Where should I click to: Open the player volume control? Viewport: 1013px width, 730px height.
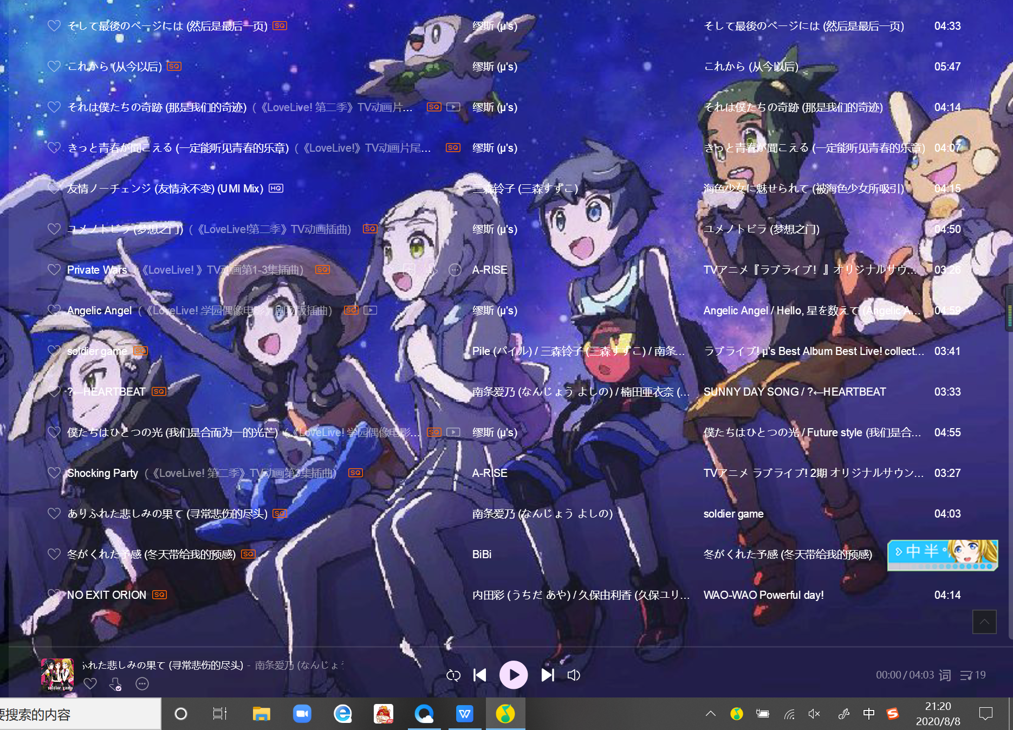pos(574,675)
